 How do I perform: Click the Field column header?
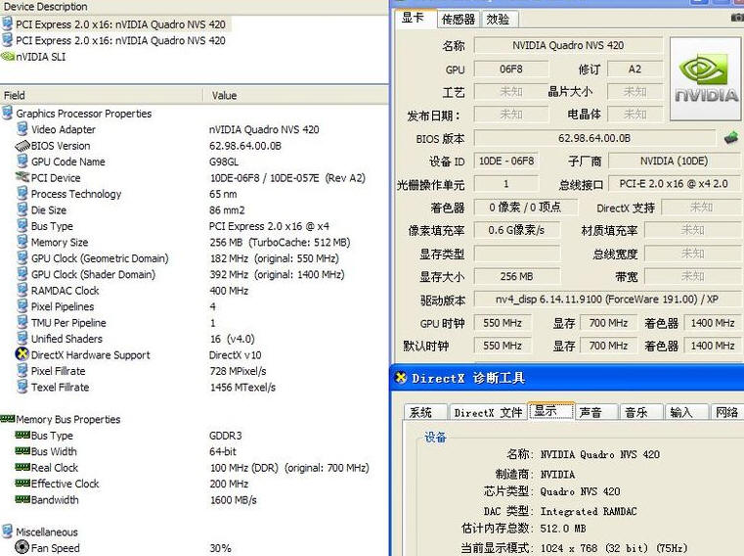tap(102, 95)
